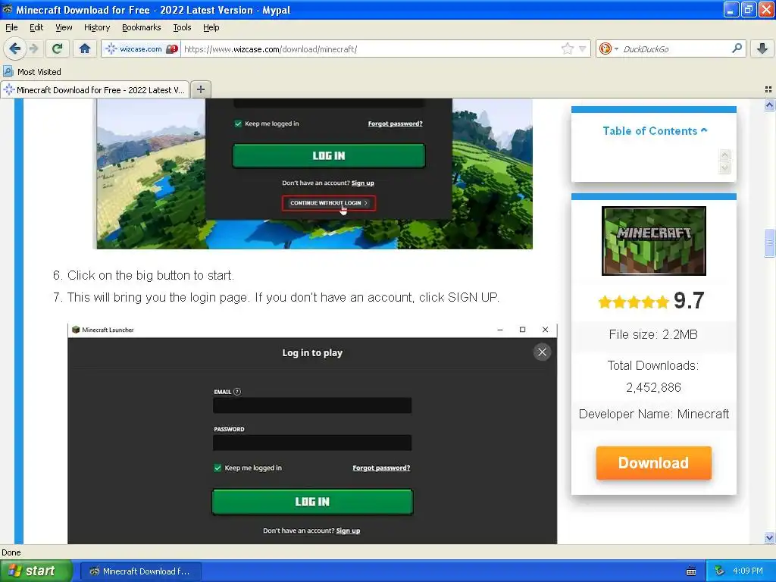Viewport: 776px width, 582px height.
Task: Click network icon in system tray
Action: 720,571
